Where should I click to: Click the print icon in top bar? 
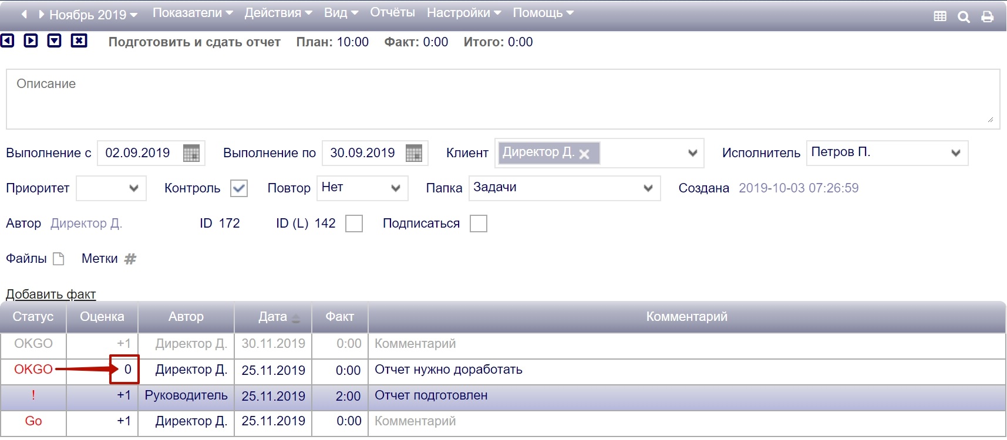pos(988,17)
